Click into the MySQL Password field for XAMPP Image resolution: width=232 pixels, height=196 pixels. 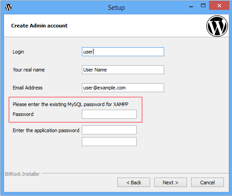pos(109,114)
